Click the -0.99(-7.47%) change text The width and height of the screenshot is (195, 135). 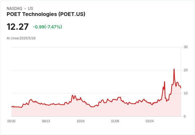coord(47,27)
